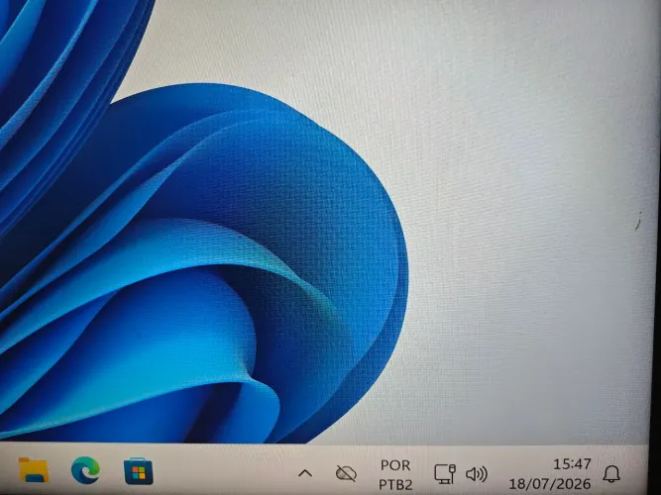Launch Microsoft Edge browser

tap(85, 470)
